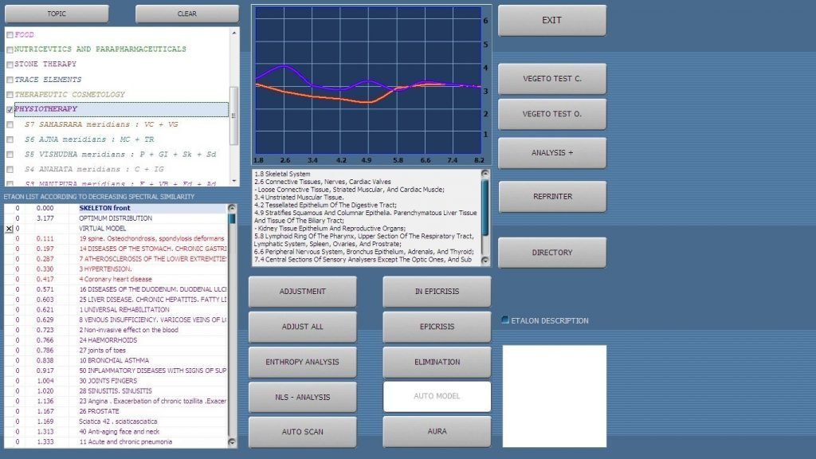Check the S6 AJNA meridians box

click(10, 139)
